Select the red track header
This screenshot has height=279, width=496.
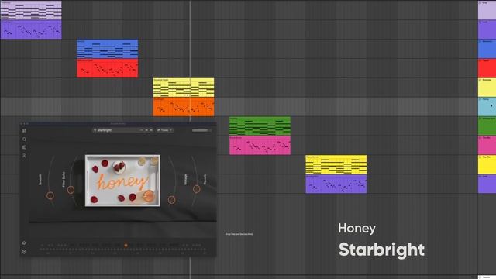(x=487, y=68)
